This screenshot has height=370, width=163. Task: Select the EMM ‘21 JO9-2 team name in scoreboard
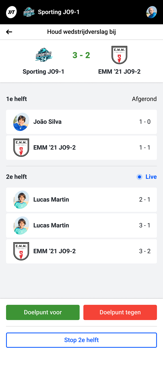(x=119, y=72)
